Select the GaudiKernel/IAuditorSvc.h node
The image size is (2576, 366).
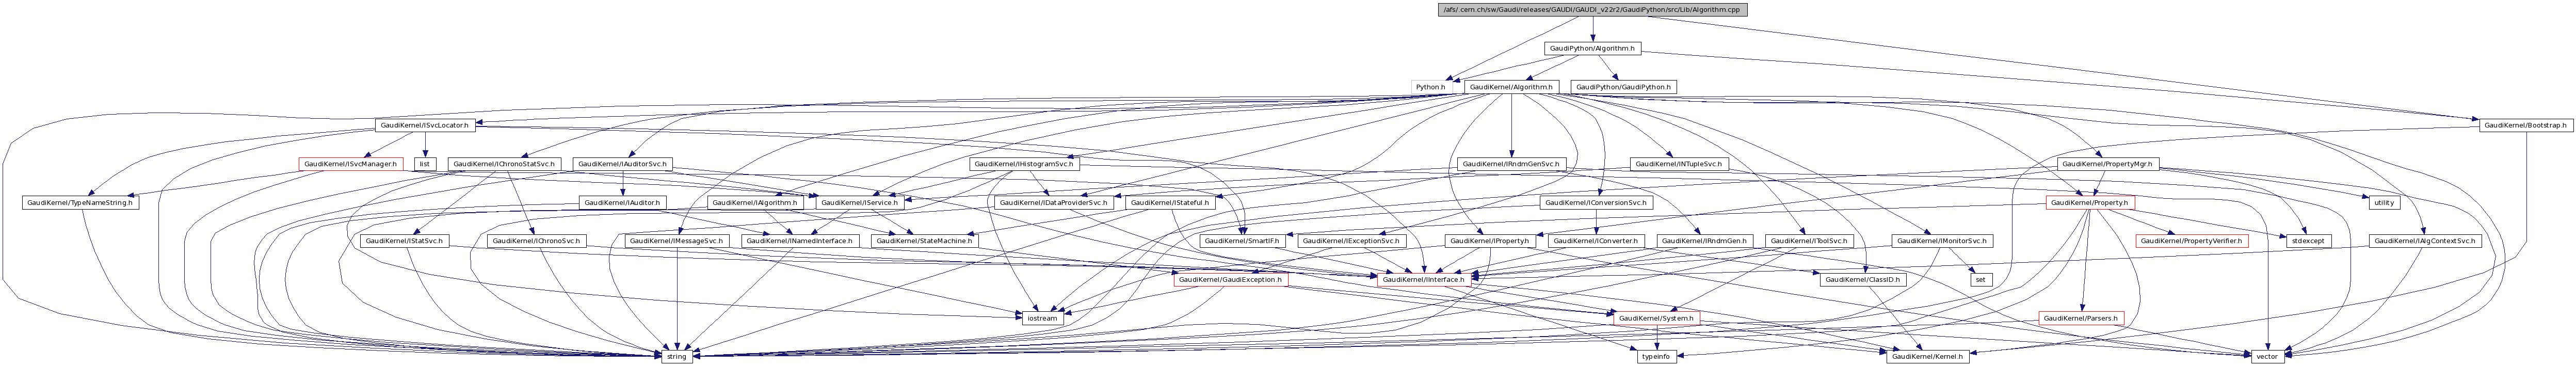[625, 164]
